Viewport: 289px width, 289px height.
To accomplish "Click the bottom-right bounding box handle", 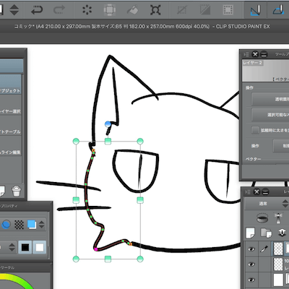I will (140, 259).
